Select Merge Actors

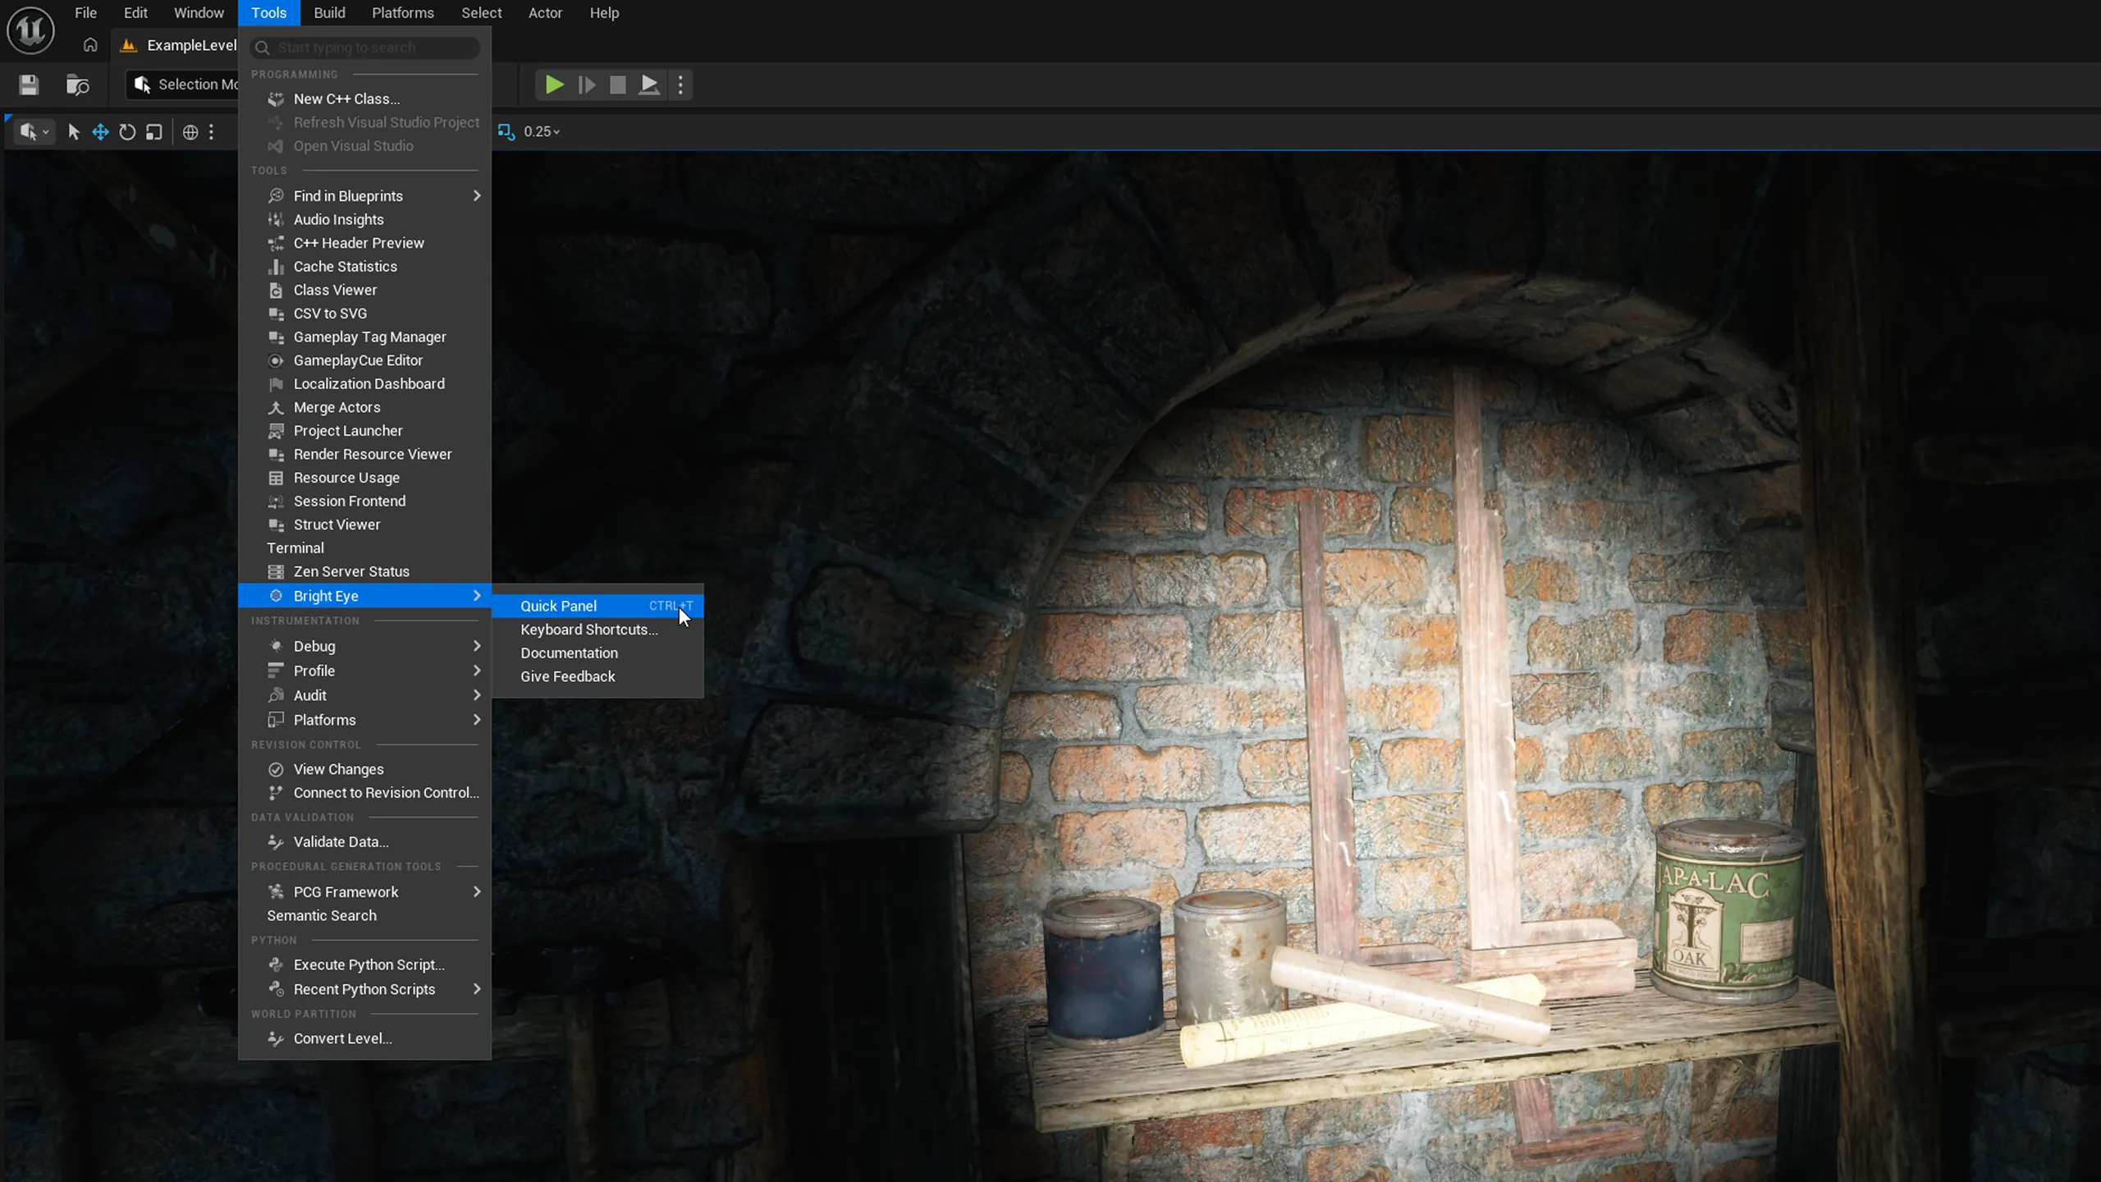tap(365, 407)
